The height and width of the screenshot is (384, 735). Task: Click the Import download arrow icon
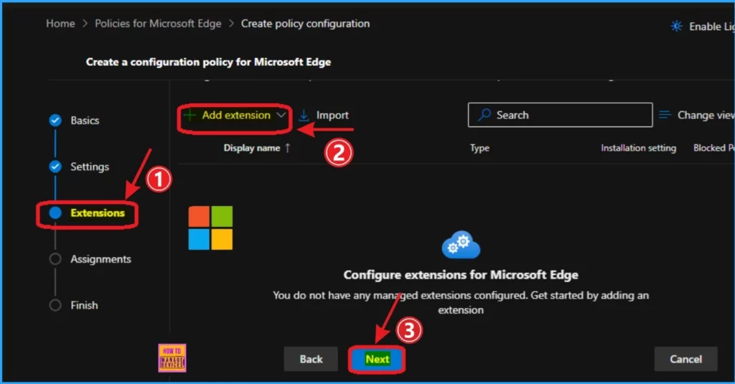304,116
